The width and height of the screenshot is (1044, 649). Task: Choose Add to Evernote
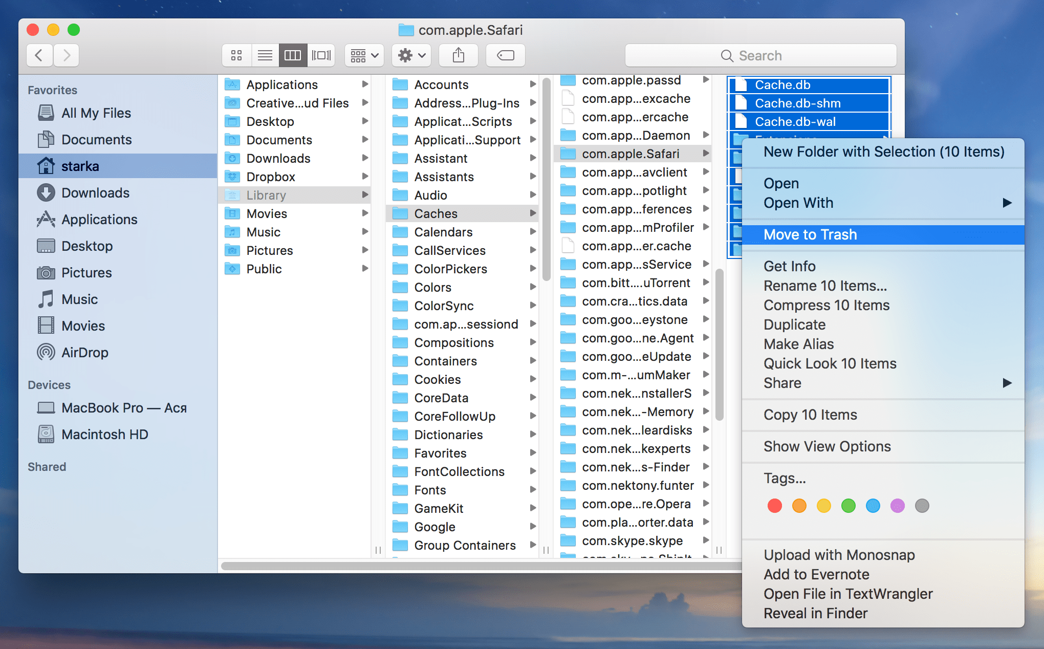(883, 574)
